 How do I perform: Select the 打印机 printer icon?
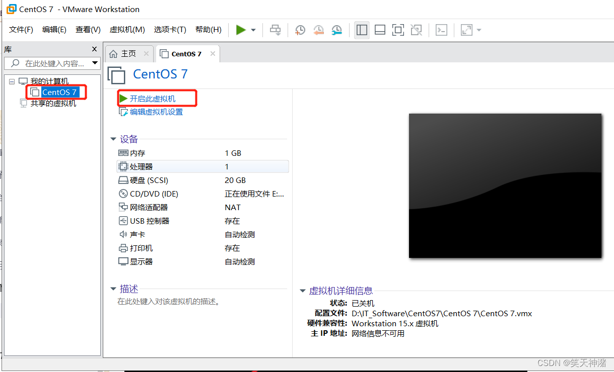click(x=123, y=248)
